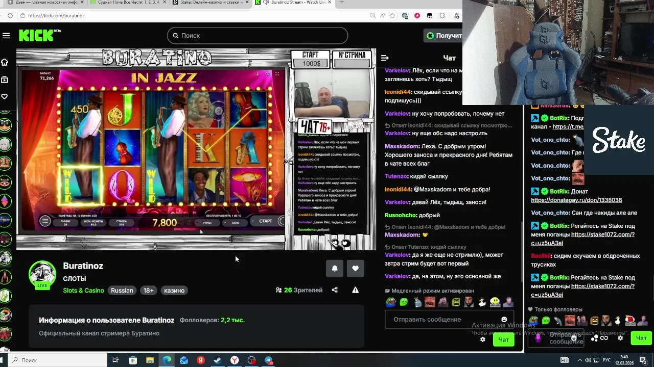Screen dimensions: 654x367
Task: Switch input language РУС
Action: 607,360
